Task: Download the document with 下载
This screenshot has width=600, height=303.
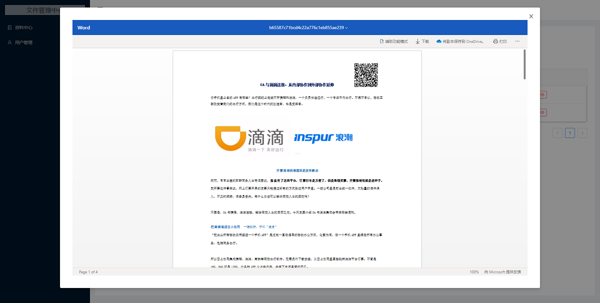Action: coord(422,41)
